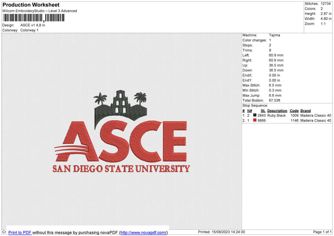This screenshot has width=334, height=236.
Task: Click the Code column header
Action: (x=294, y=110)
